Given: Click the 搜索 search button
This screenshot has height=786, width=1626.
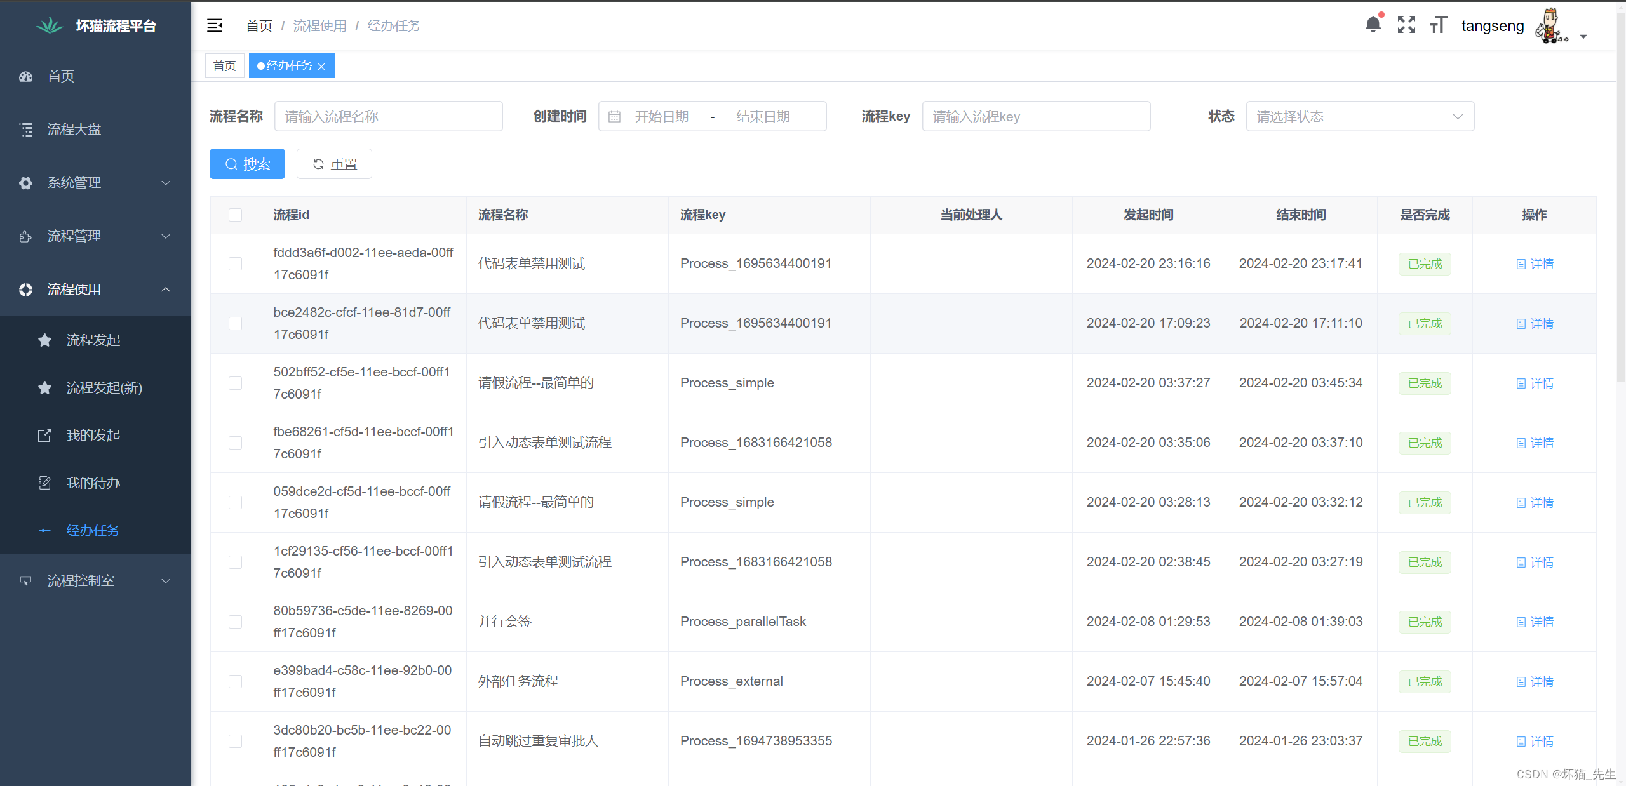Looking at the screenshot, I should [x=247, y=164].
